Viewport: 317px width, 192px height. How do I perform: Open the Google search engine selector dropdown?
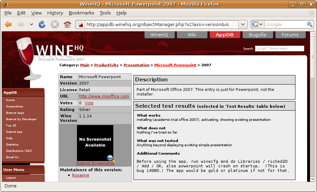[258, 24]
